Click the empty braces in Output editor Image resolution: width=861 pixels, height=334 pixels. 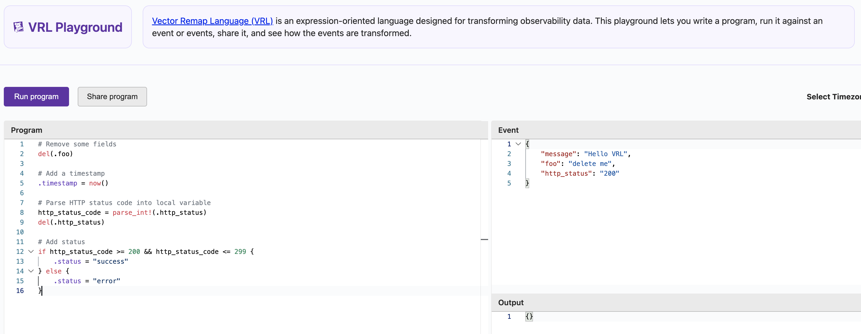tap(529, 316)
